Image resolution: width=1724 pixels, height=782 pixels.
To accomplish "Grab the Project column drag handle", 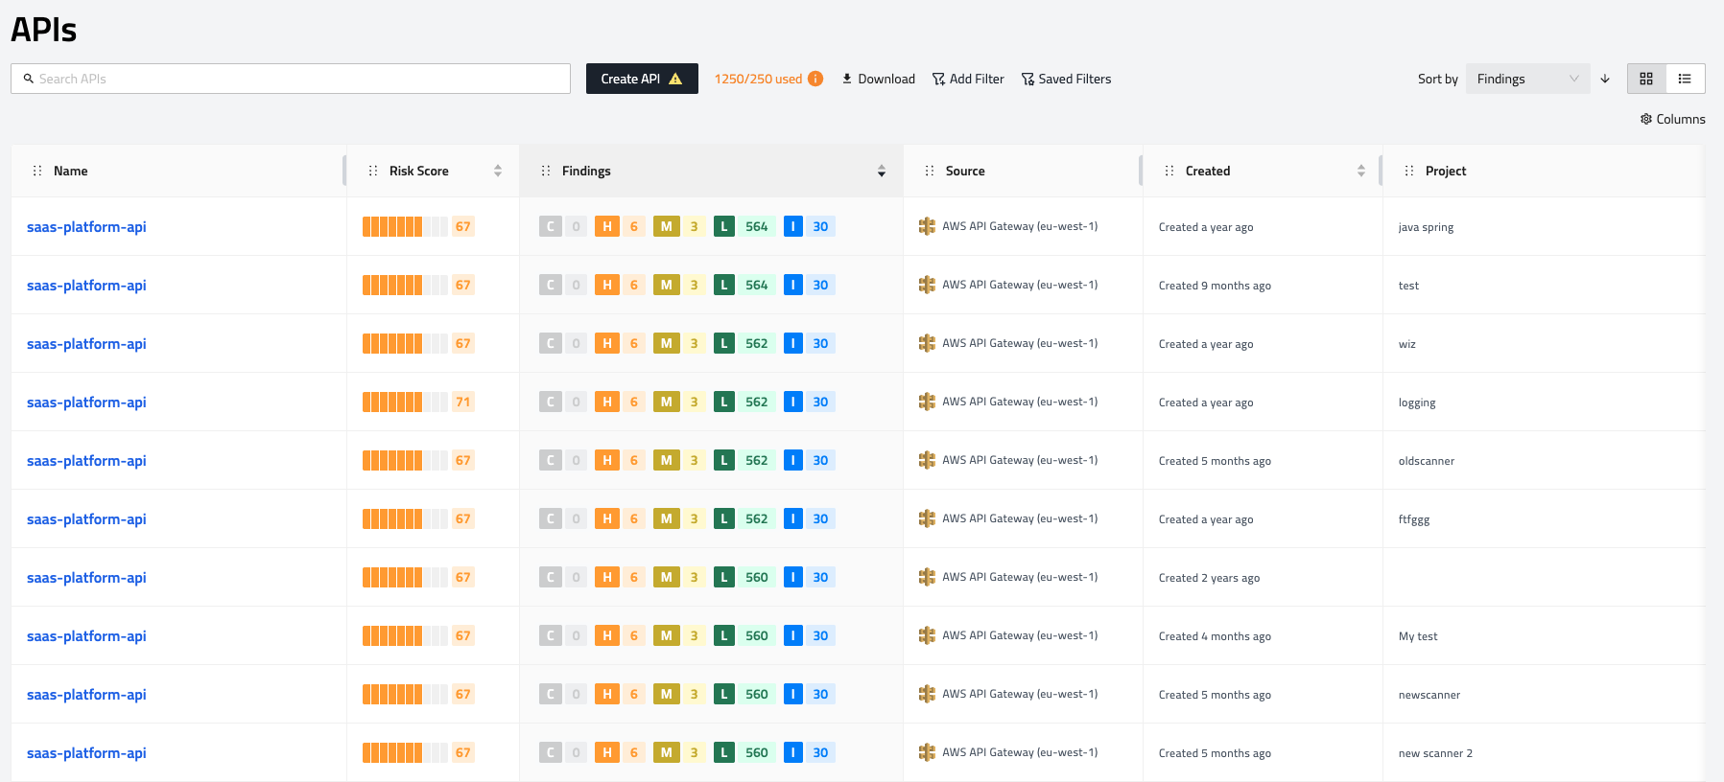I will 1409,171.
